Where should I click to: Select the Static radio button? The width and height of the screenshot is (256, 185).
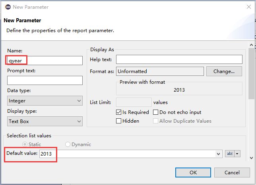pyautogui.click(x=26, y=145)
